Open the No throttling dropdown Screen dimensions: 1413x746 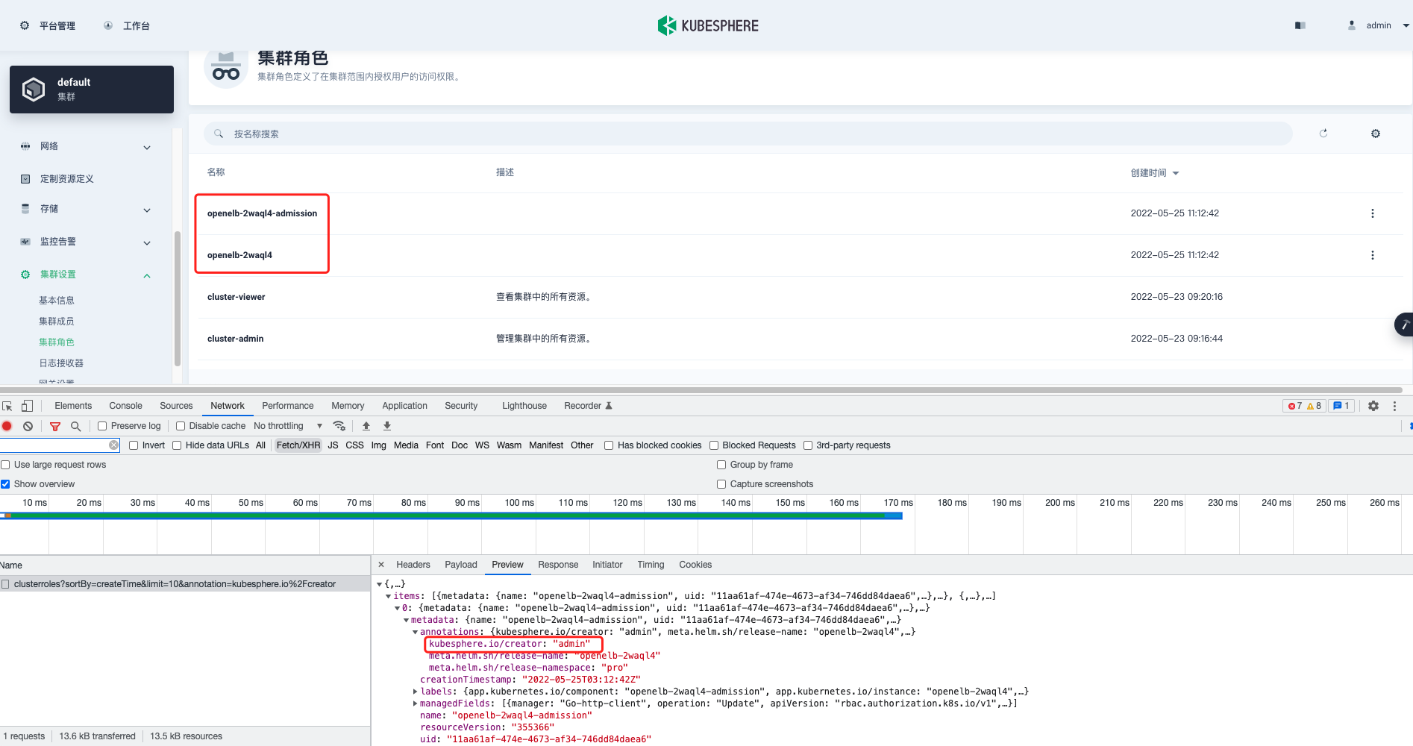click(286, 425)
